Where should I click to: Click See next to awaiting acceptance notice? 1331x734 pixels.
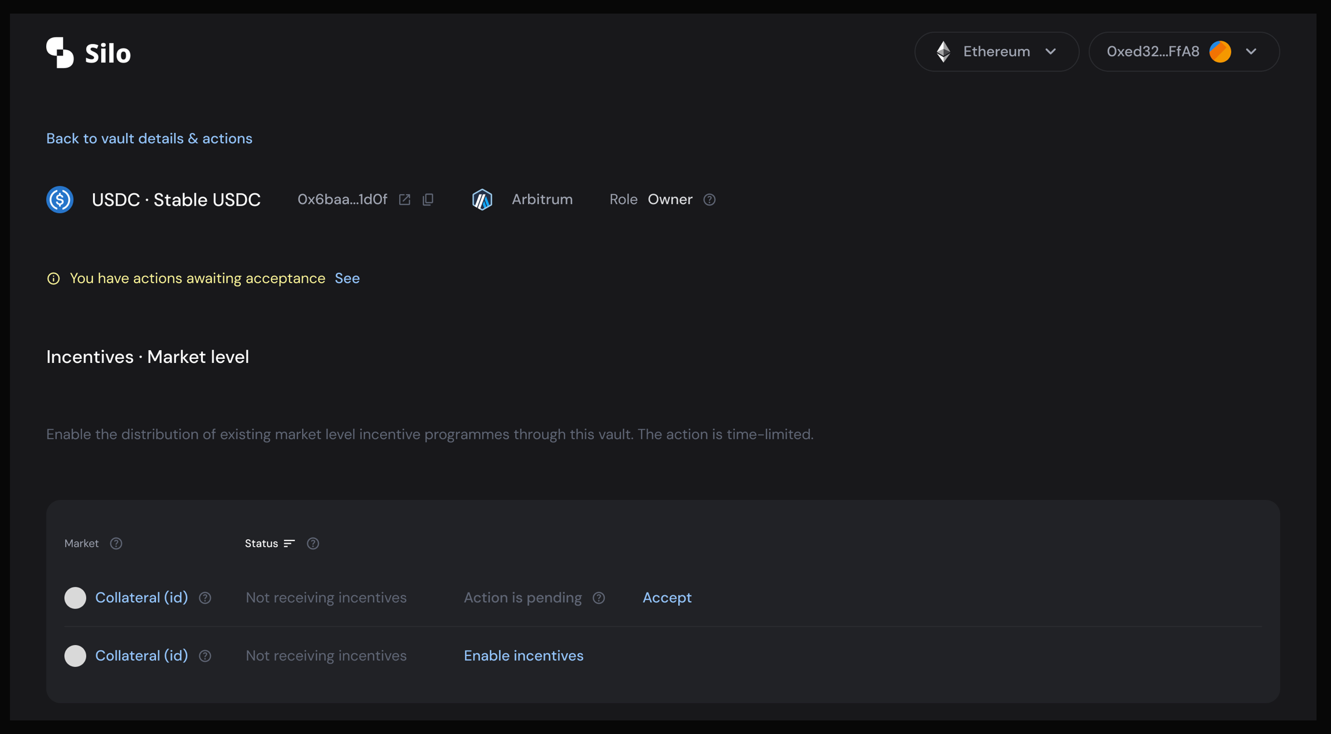pyautogui.click(x=347, y=278)
